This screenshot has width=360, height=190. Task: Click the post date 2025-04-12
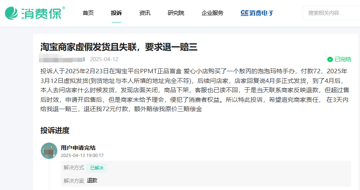[x=104, y=60]
